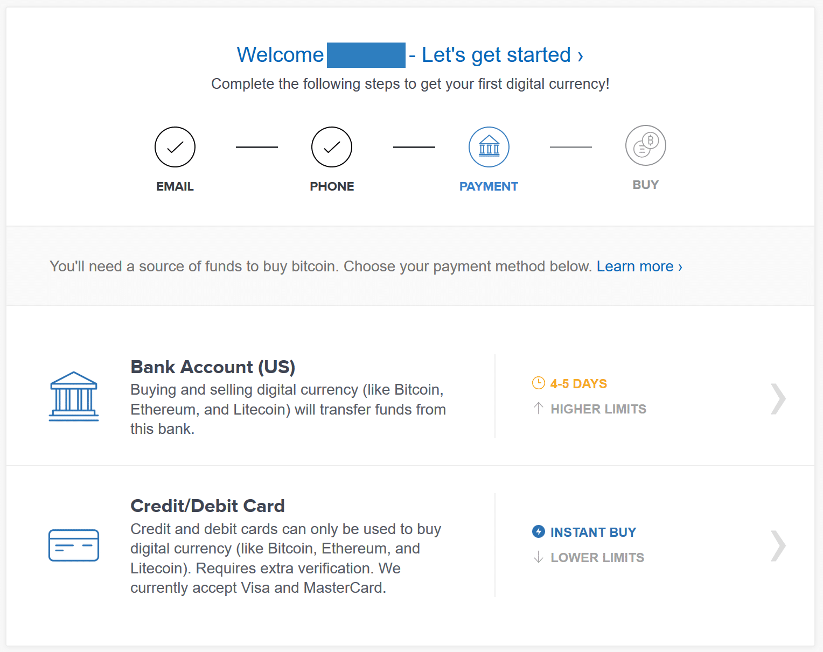This screenshot has width=823, height=652.
Task: Select the PAYMENT bank step icon
Action: [489, 146]
